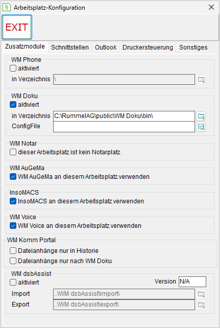Screen dimensions: 220x328
Task: Click WM Phone directory input field
Action: [x=124, y=79]
